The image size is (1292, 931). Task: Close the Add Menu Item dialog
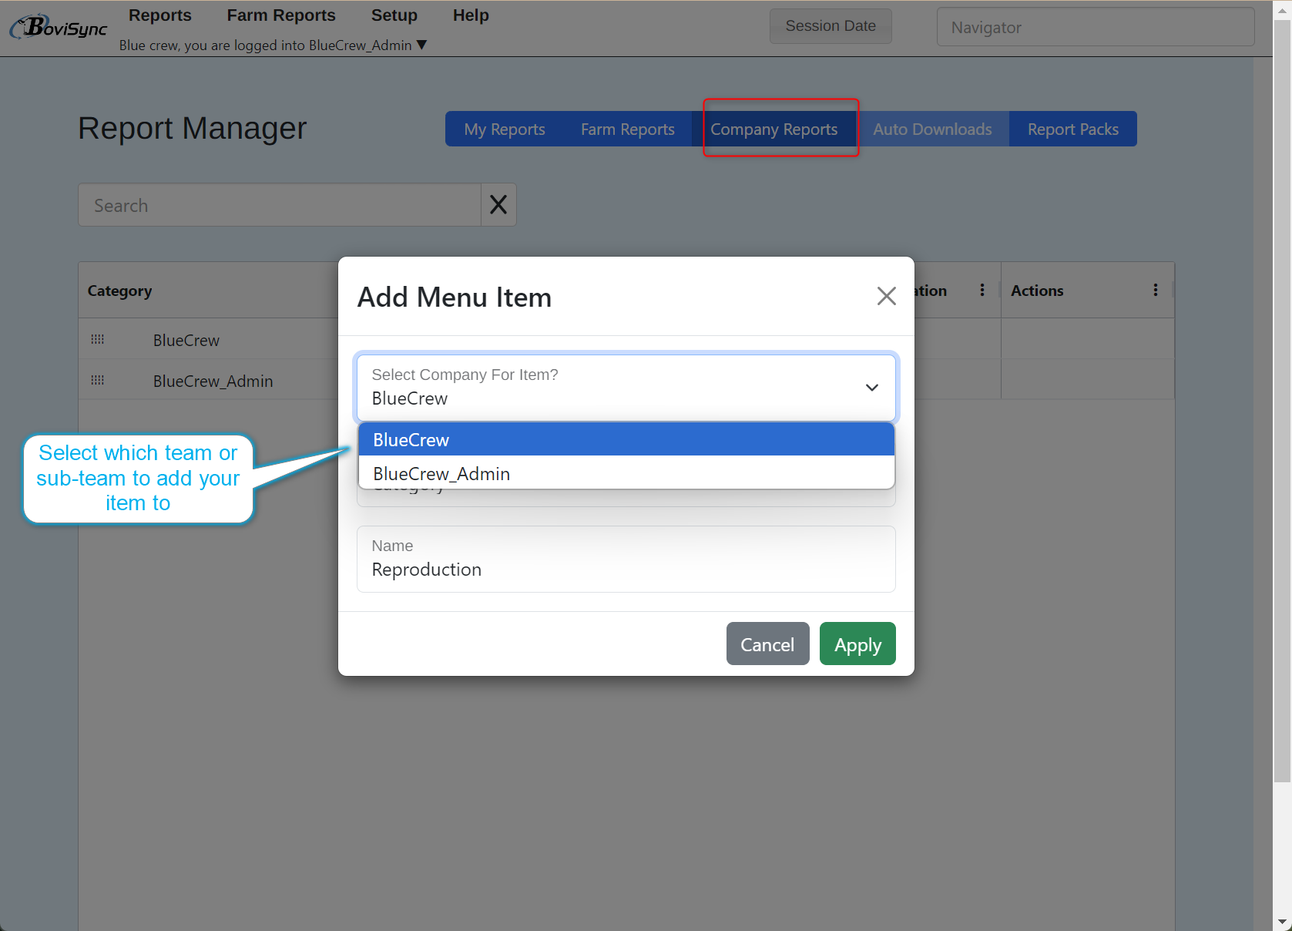[886, 296]
